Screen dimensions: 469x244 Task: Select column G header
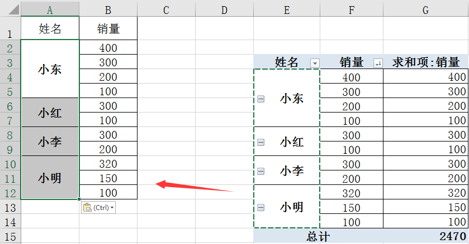[x=426, y=10]
